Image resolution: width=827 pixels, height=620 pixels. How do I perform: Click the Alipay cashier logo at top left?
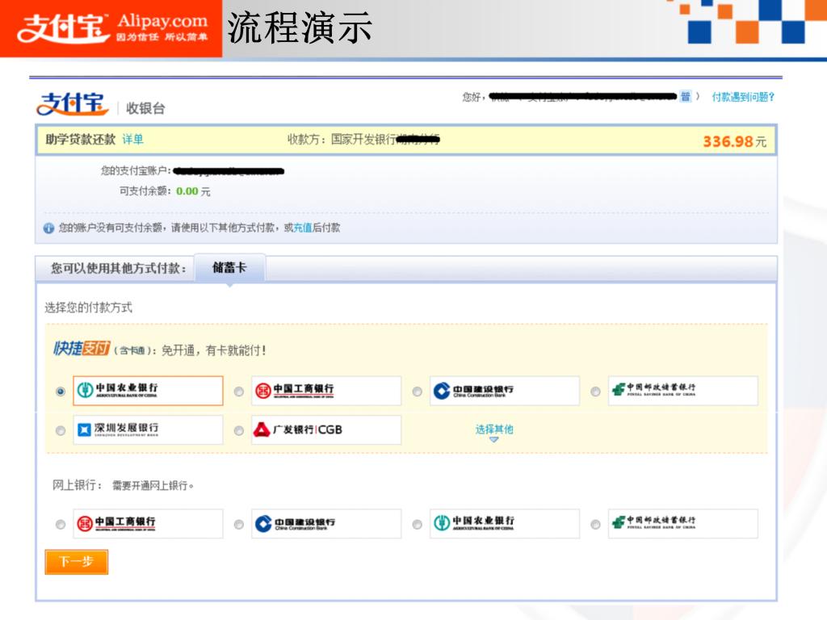point(72,105)
